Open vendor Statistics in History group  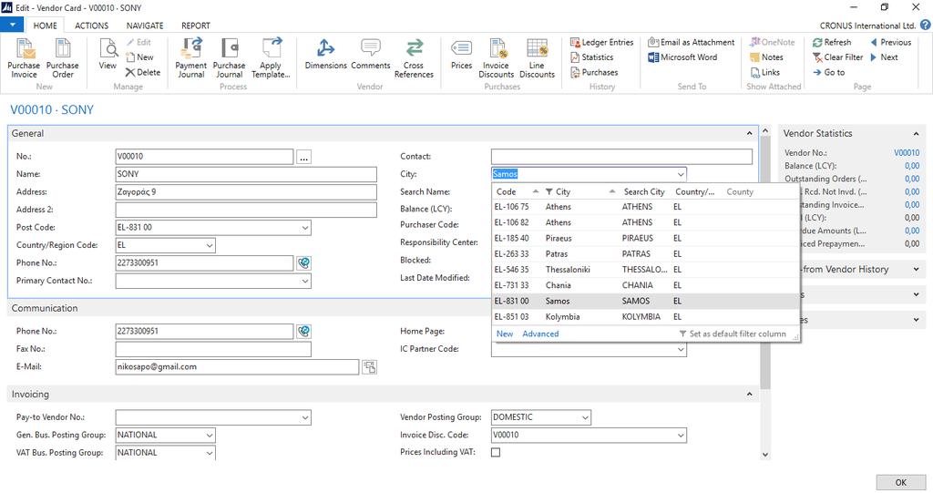tap(591, 57)
